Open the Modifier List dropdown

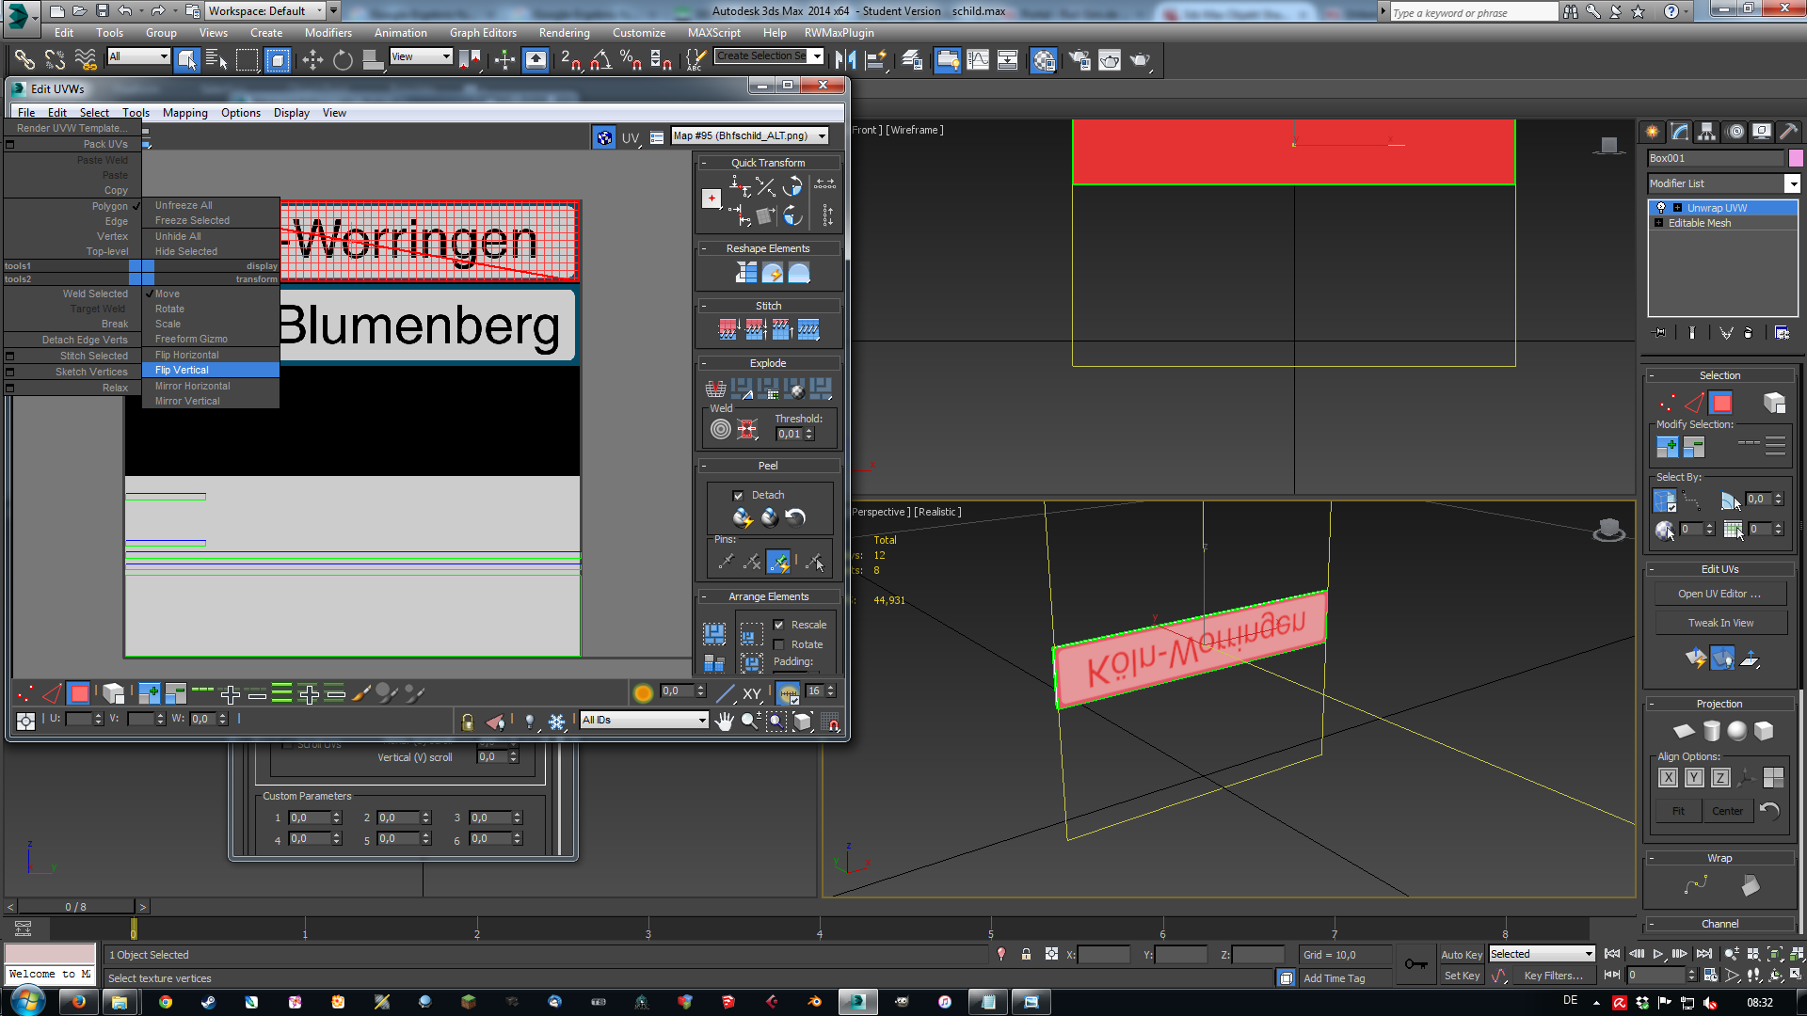1792,183
